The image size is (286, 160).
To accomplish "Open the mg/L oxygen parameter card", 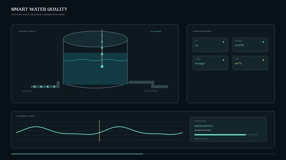I will coord(210,63).
